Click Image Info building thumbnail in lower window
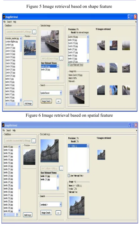 77,206
